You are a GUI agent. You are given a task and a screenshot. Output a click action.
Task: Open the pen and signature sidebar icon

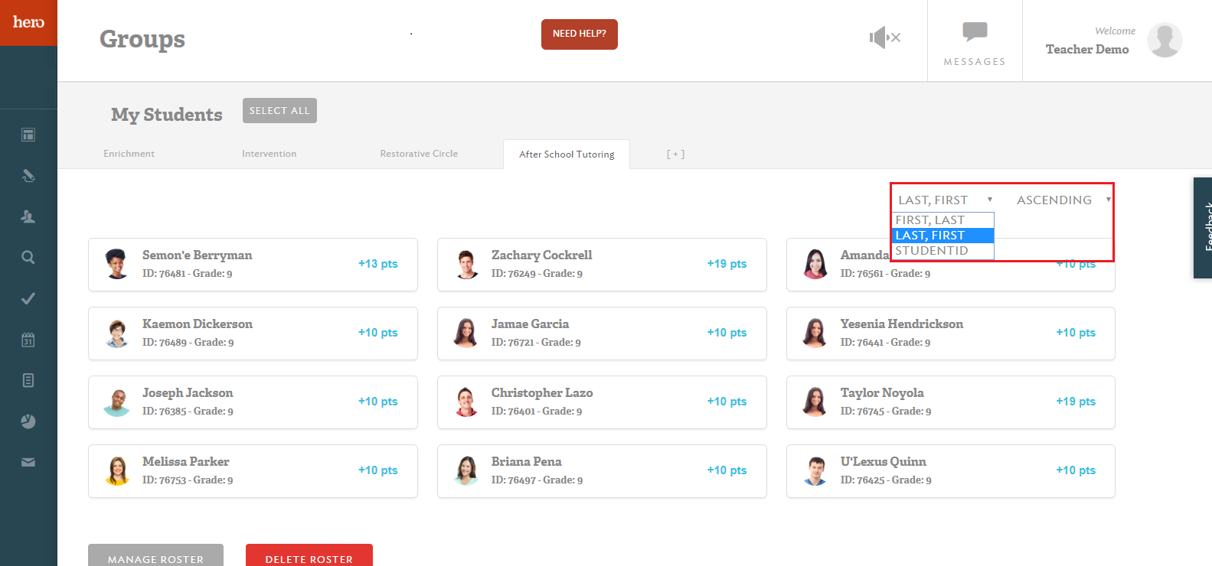tap(28, 176)
